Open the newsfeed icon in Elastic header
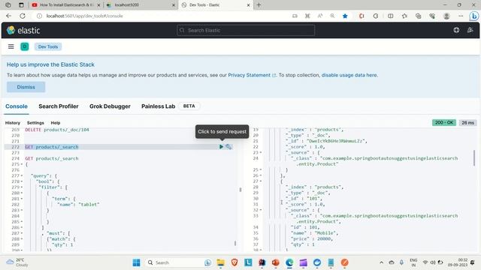Viewport: 481px width, 270px height. tap(470, 30)
